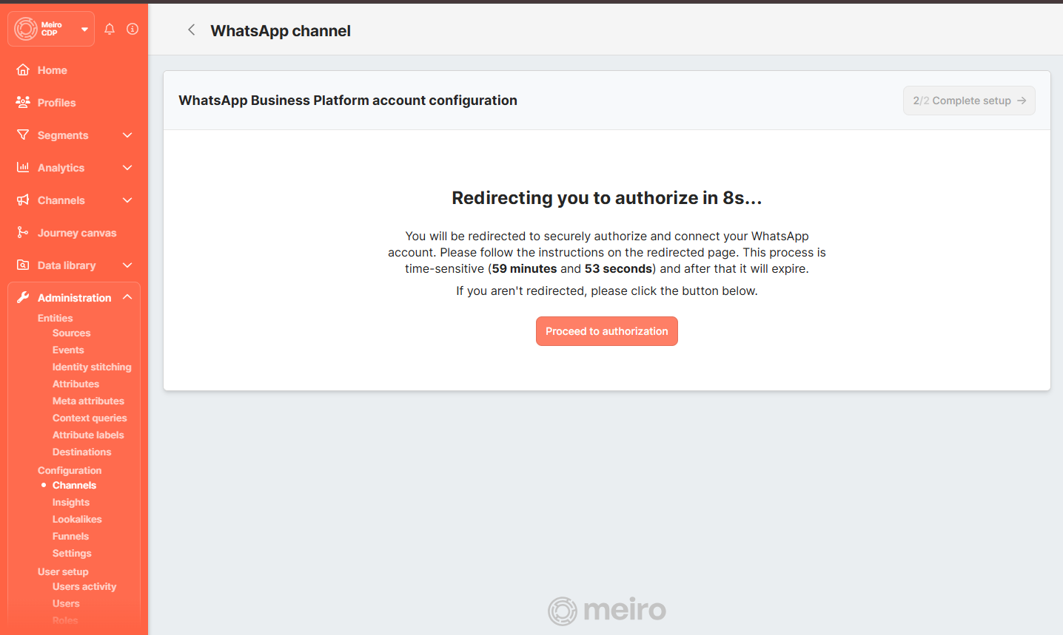Click the Data library icon

point(23,265)
